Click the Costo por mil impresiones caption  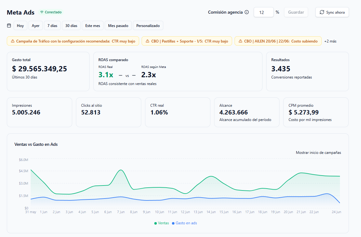tap(310, 120)
